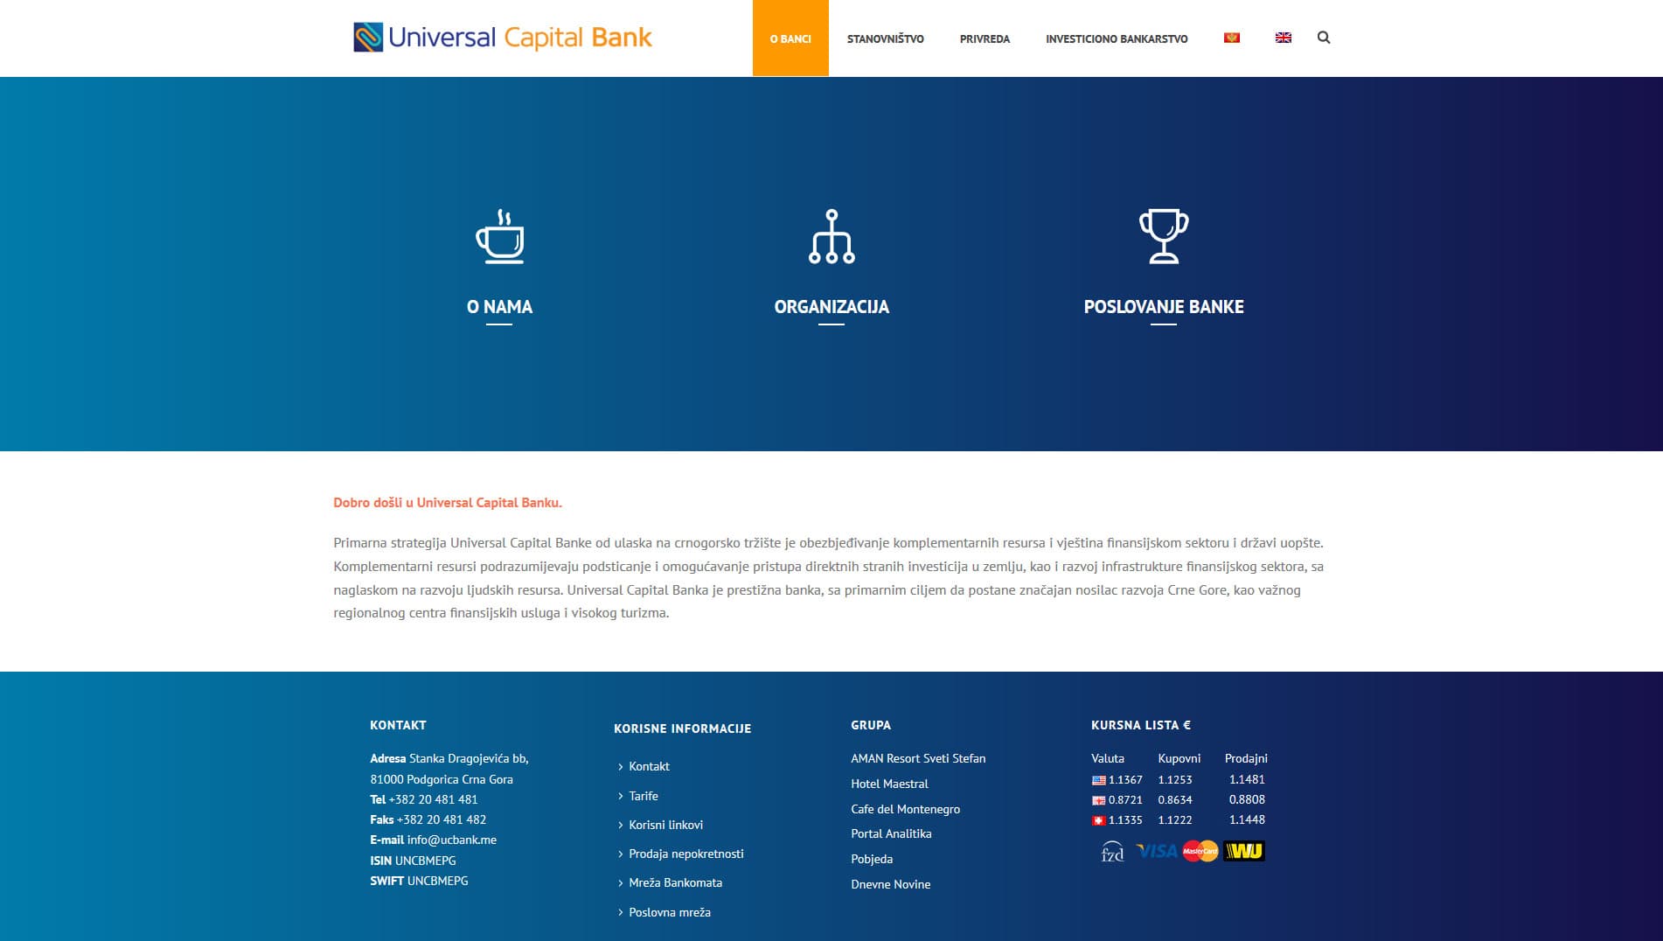Click the US flag in the exchange rate list

coord(1098,780)
